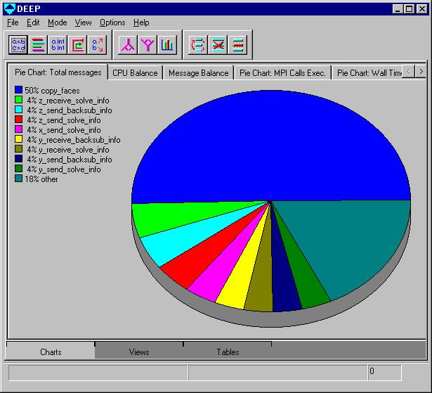Image resolution: width=432 pixels, height=393 pixels.
Task: Click the 'a b' diverging arrows icon
Action: pyautogui.click(x=97, y=45)
